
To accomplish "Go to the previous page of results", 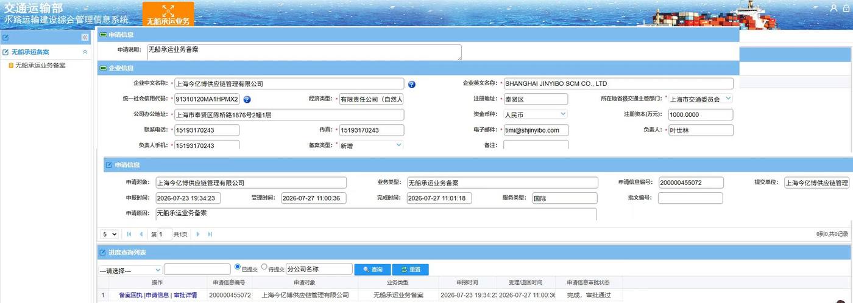I will (x=141, y=234).
